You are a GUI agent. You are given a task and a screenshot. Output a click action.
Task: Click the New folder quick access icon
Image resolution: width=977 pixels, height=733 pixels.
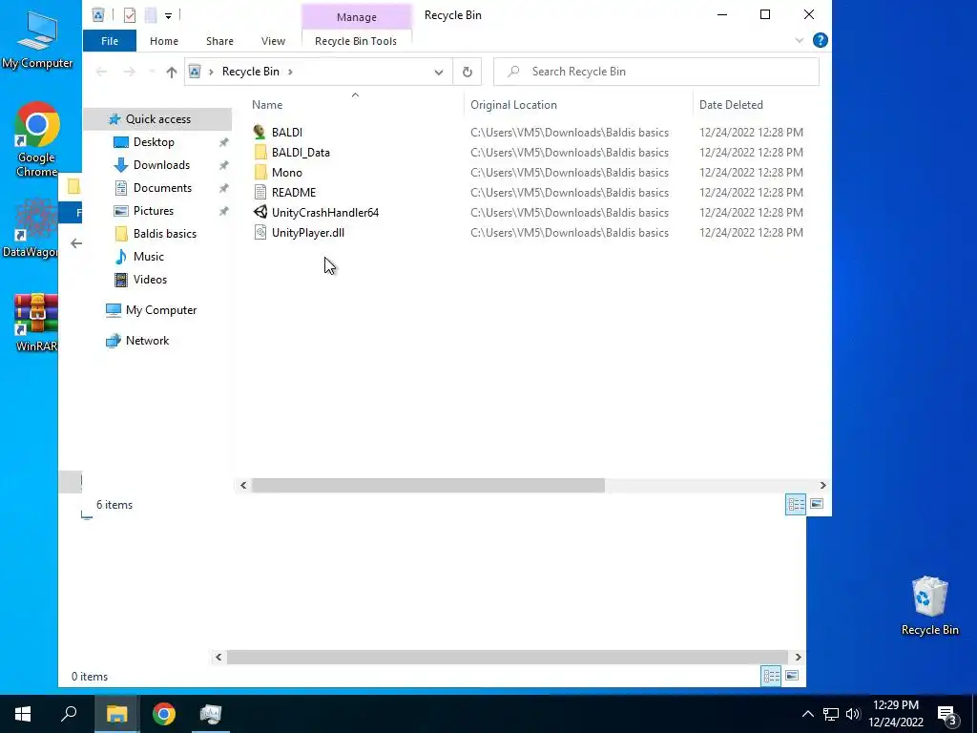pyautogui.click(x=150, y=15)
